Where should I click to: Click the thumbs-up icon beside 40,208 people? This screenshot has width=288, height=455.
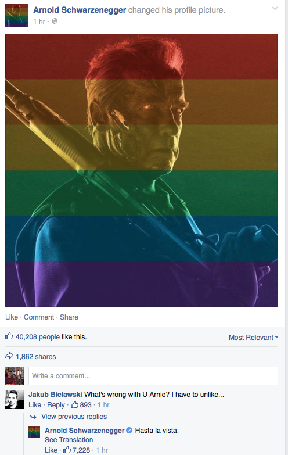[x=9, y=336]
